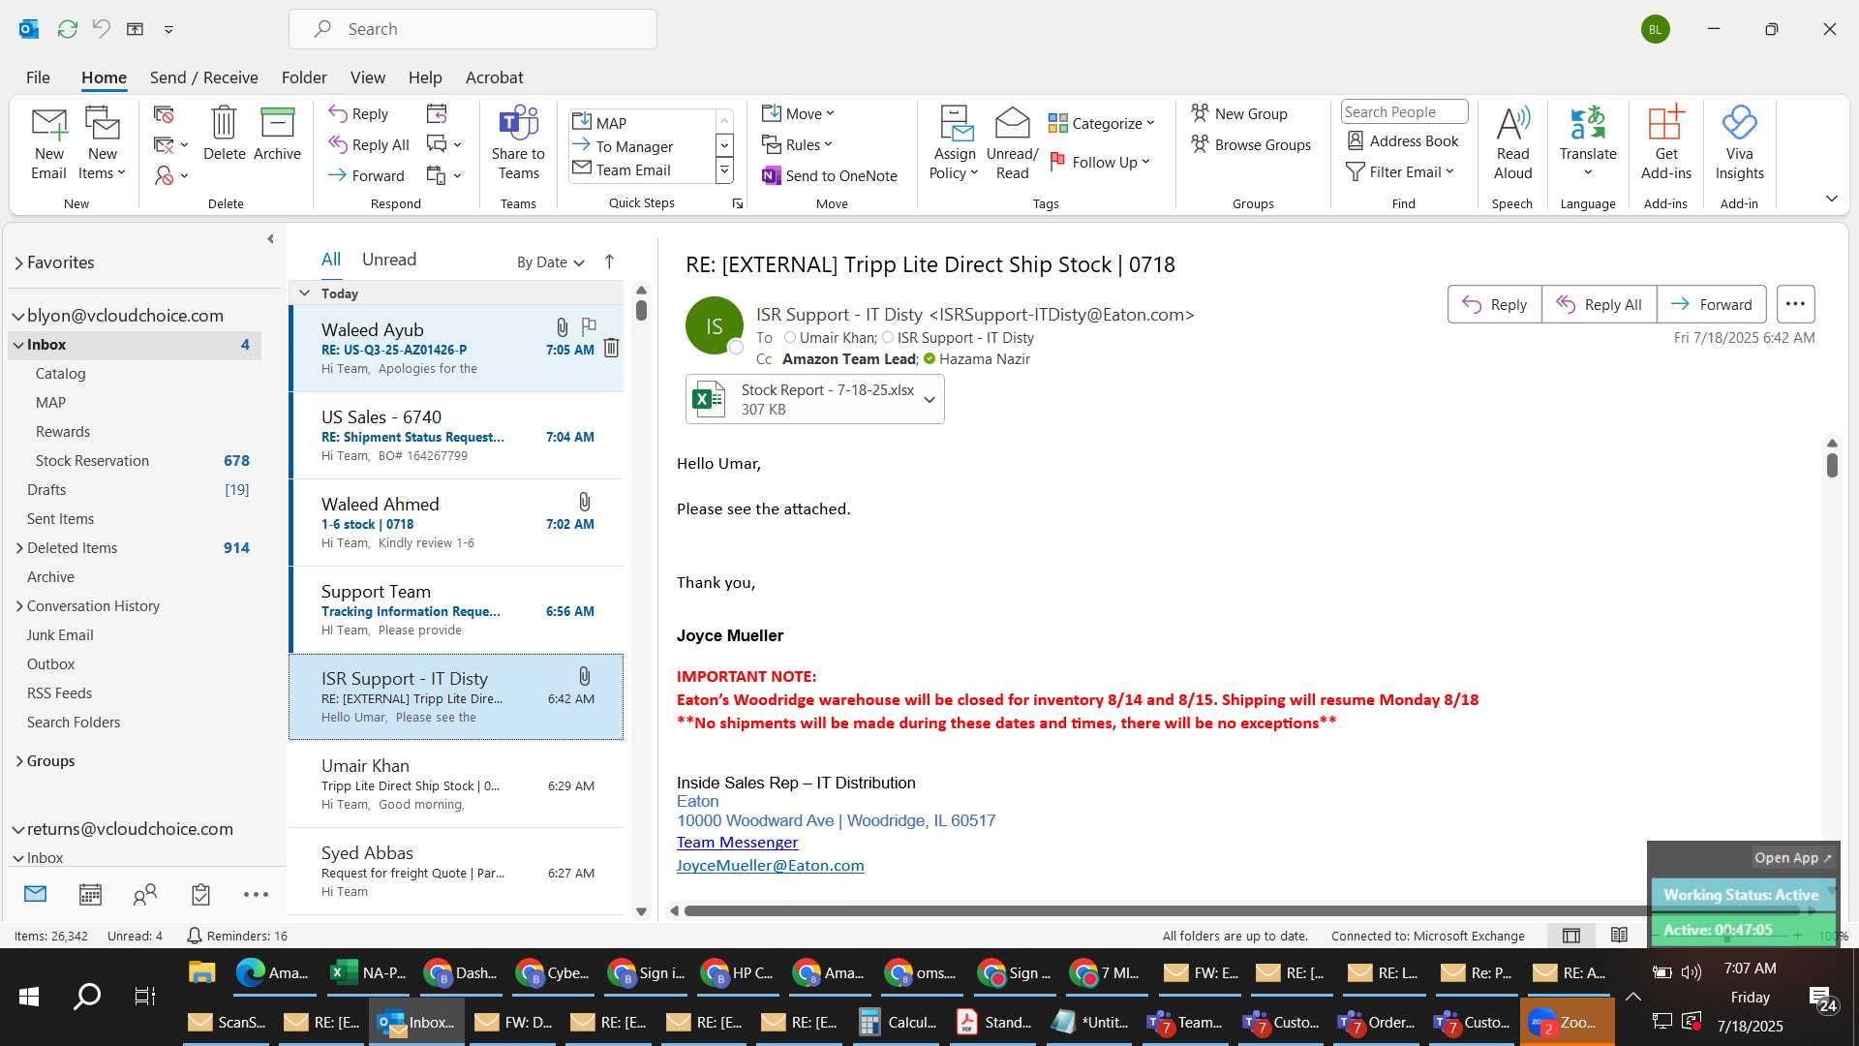Click the main Search box
Image resolution: width=1859 pixels, height=1046 pixels.
click(x=472, y=29)
